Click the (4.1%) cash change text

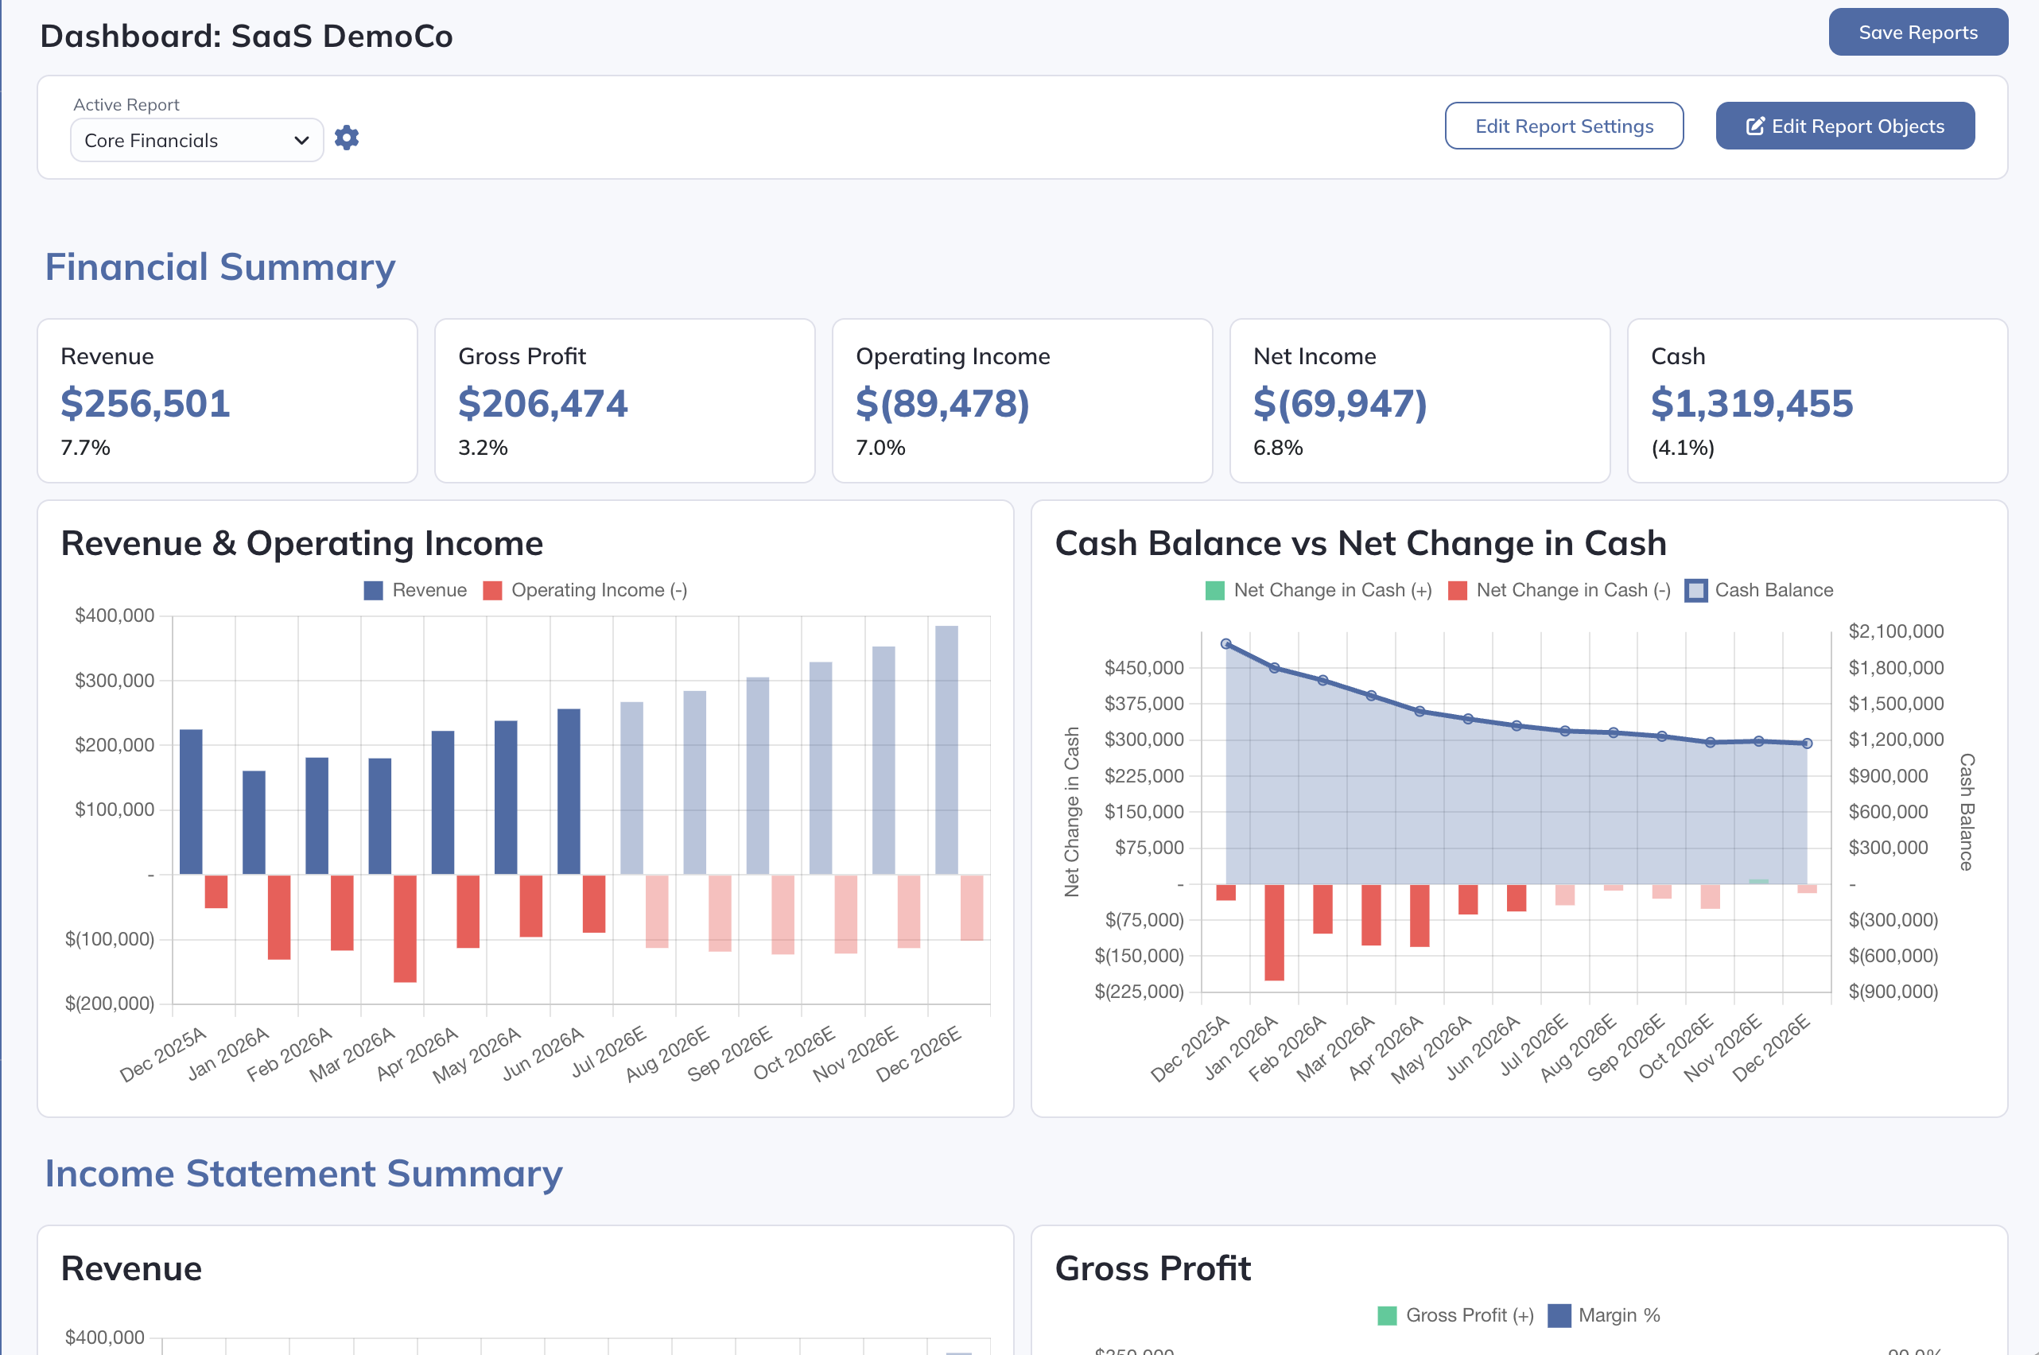pos(1682,448)
